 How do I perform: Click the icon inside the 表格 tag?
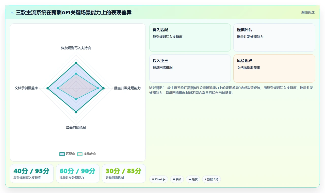(x=174, y=179)
